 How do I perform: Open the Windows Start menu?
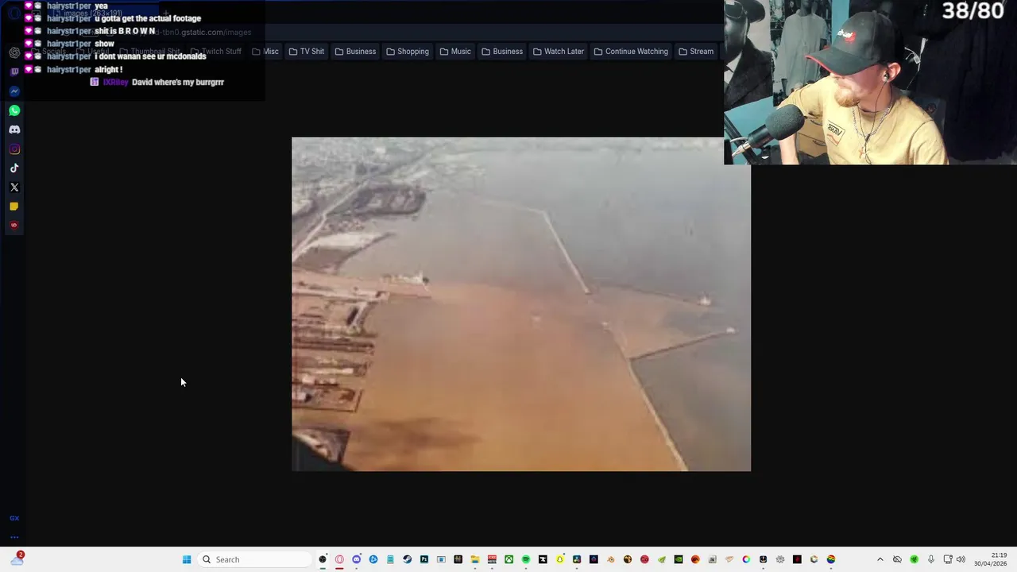(187, 559)
